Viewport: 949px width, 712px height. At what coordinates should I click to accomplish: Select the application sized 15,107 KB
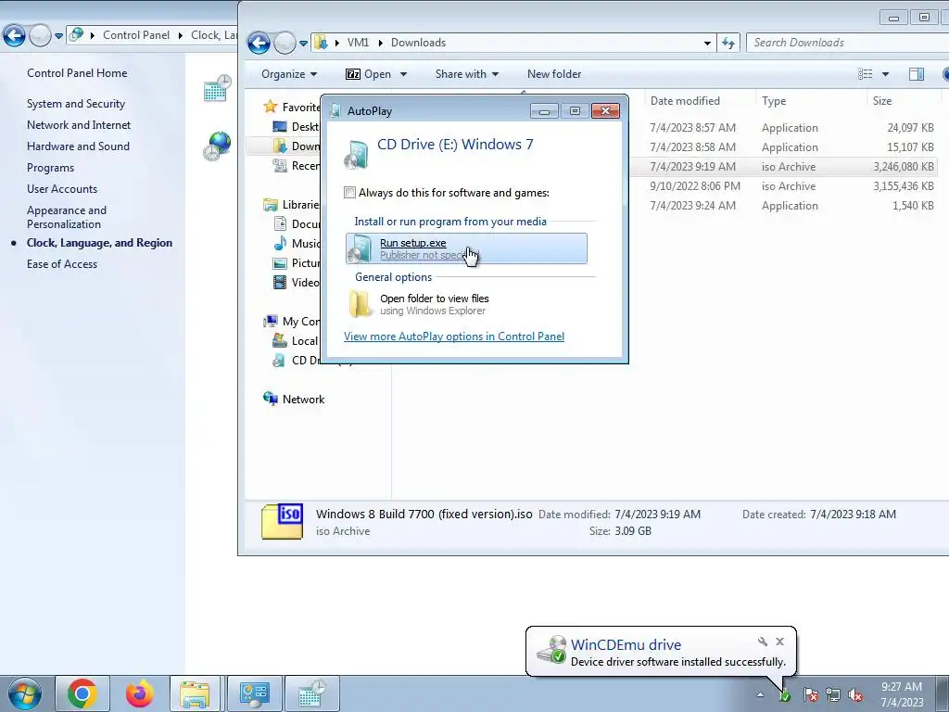tap(785, 147)
